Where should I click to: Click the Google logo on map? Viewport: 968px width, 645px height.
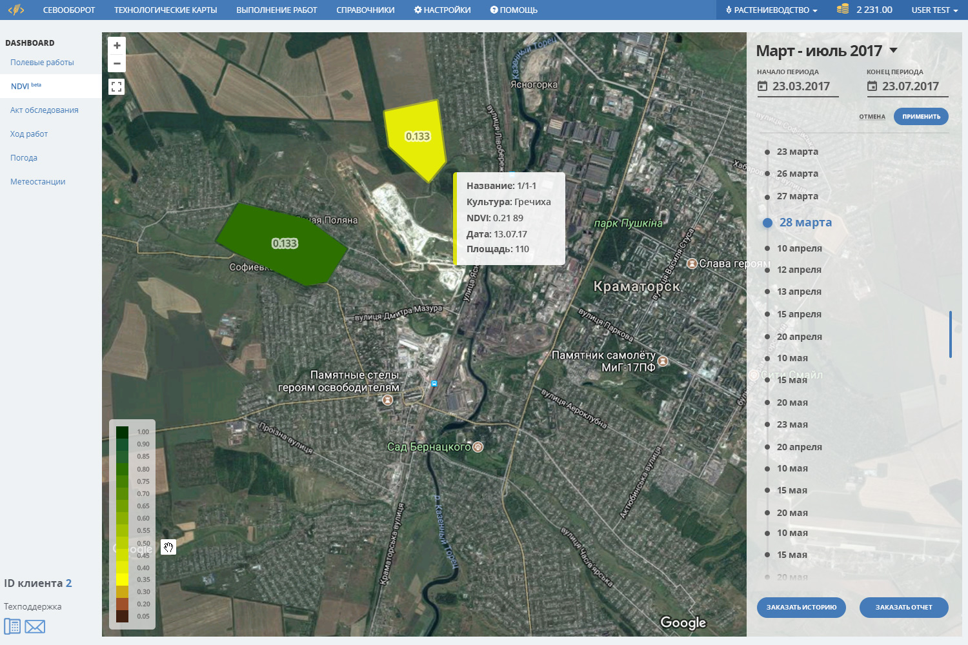point(683,622)
